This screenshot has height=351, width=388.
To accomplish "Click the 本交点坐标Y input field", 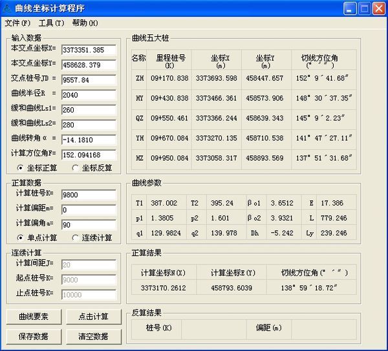I will coord(89,65).
